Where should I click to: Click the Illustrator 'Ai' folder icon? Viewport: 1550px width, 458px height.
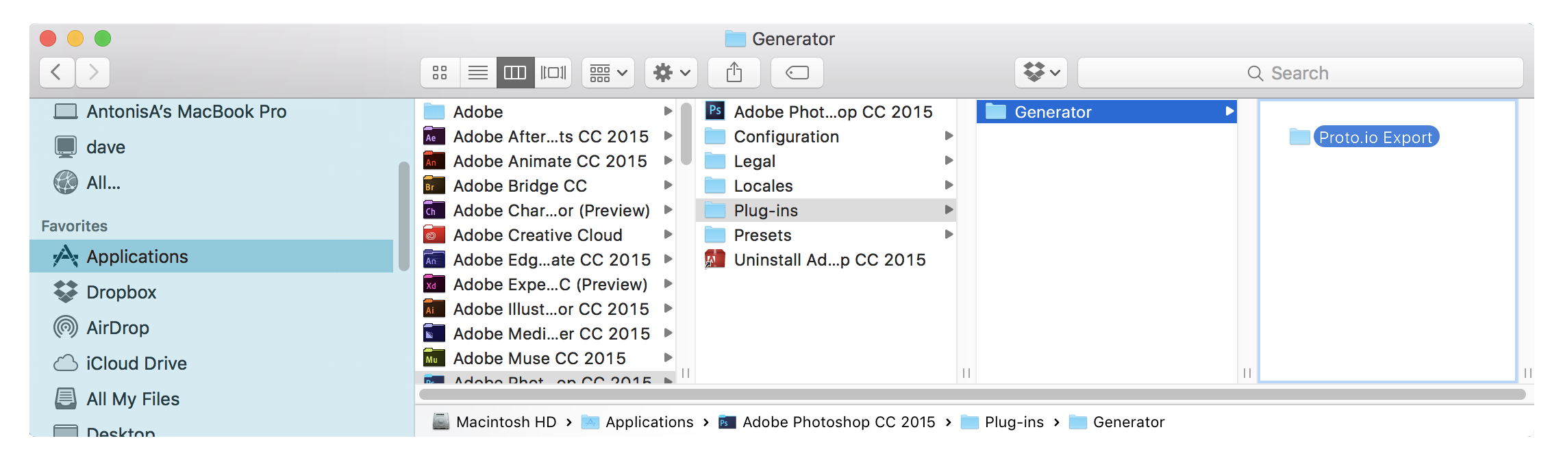pyautogui.click(x=434, y=308)
